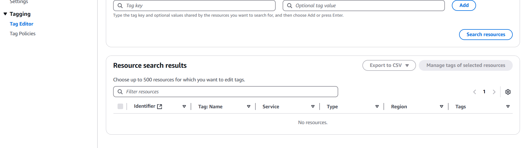This screenshot has height=148, width=523.
Task: Open Export to CSV dropdown
Action: click(389, 66)
